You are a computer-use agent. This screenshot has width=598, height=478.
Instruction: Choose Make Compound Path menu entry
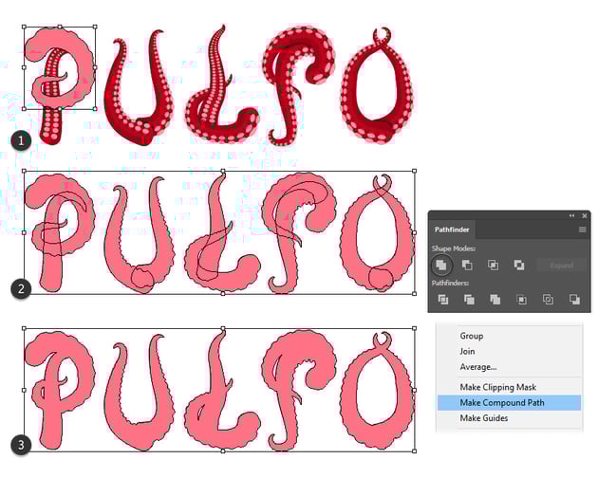tap(509, 402)
